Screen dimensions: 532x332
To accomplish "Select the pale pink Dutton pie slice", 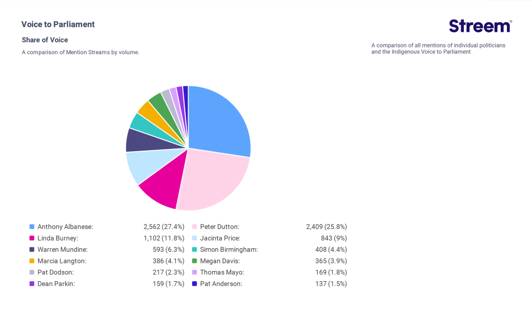I will (x=214, y=180).
